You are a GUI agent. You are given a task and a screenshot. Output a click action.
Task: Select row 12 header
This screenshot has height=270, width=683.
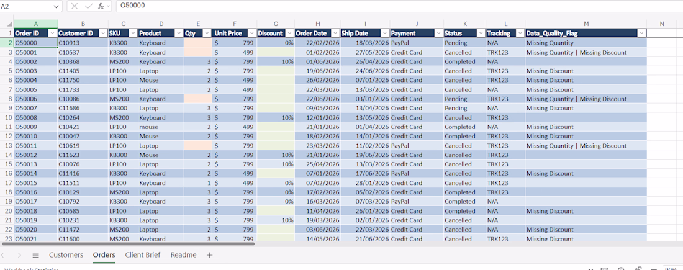pos(7,137)
